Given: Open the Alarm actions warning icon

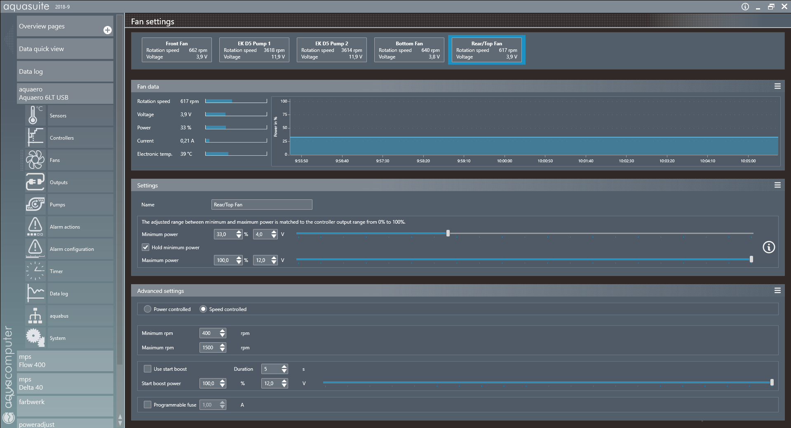Looking at the screenshot, I should [x=35, y=227].
